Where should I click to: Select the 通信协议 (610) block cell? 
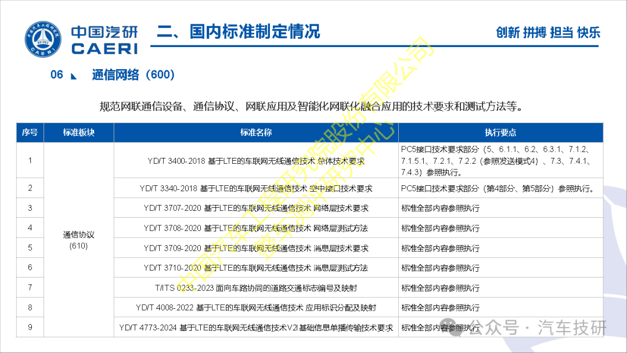[x=79, y=240]
